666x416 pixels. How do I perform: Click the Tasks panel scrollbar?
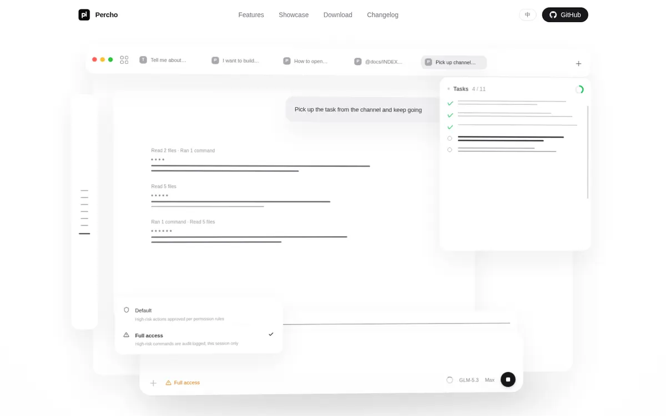[x=588, y=152]
